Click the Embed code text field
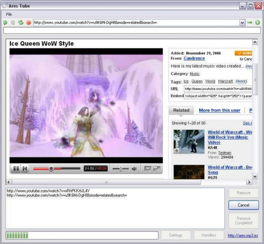Viewport: 264px width, 244px height. click(x=218, y=96)
